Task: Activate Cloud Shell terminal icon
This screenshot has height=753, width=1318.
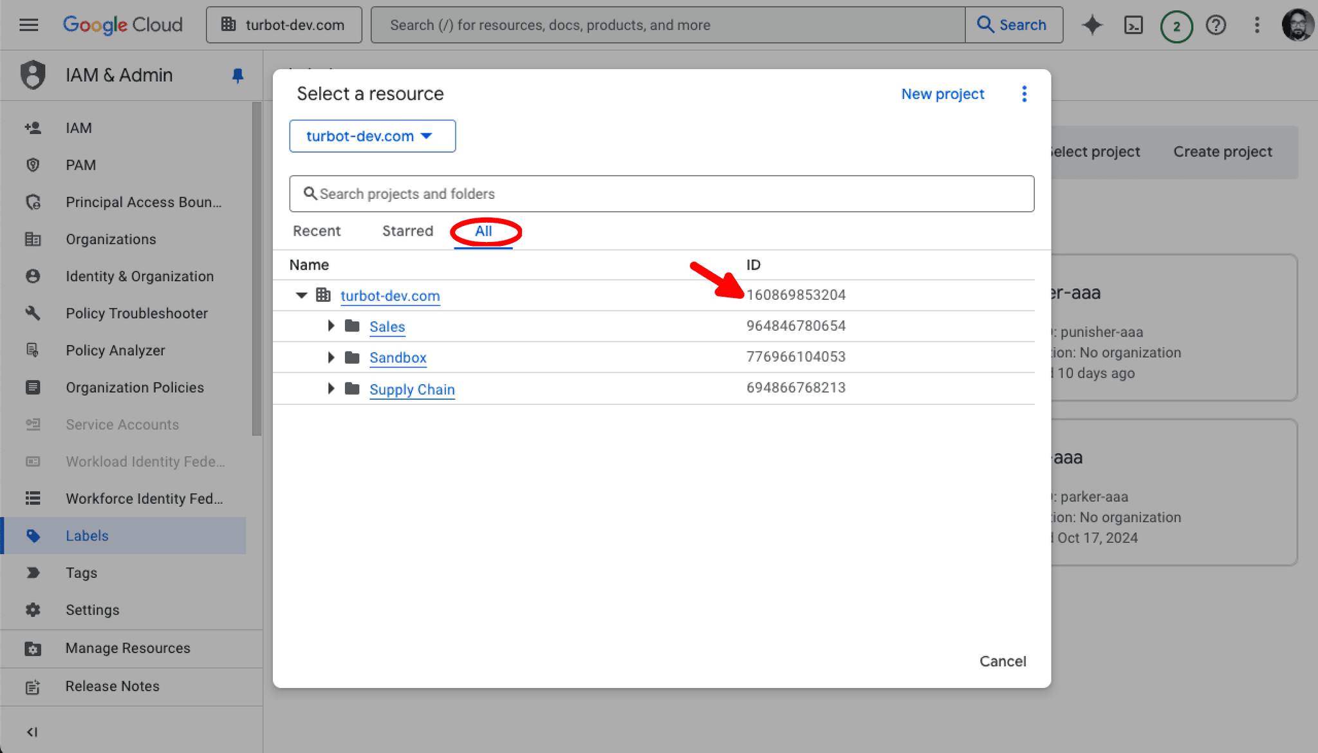Action: (1133, 25)
